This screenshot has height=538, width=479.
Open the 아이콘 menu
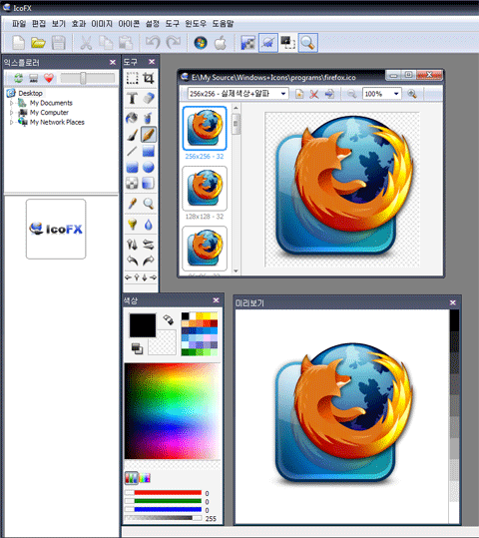pos(129,23)
